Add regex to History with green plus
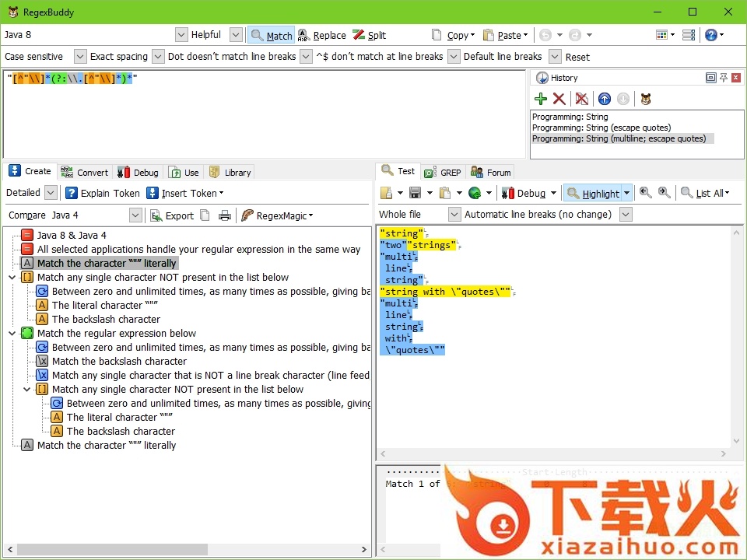Screen dimensions: 747x560 point(540,99)
